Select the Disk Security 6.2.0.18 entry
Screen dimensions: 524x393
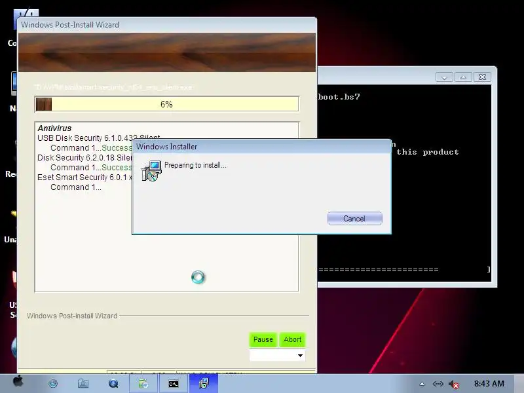click(x=84, y=158)
